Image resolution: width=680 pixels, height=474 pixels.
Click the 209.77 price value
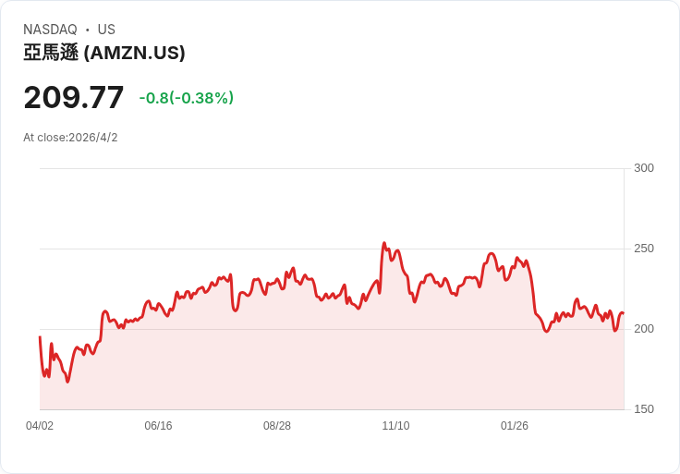pyautogui.click(x=74, y=97)
